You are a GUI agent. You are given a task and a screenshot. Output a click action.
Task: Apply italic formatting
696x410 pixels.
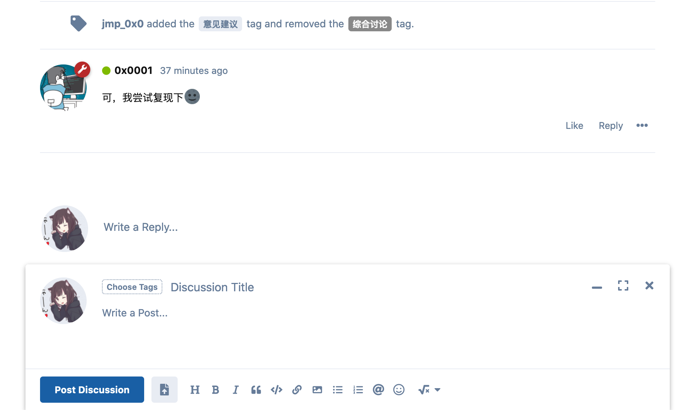tap(236, 390)
